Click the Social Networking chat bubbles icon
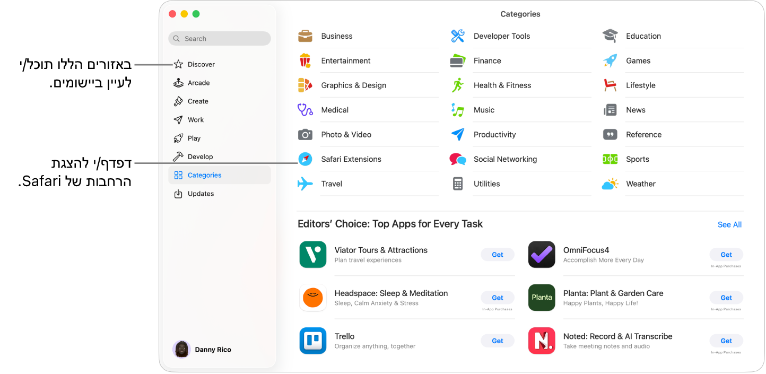 tap(458, 159)
